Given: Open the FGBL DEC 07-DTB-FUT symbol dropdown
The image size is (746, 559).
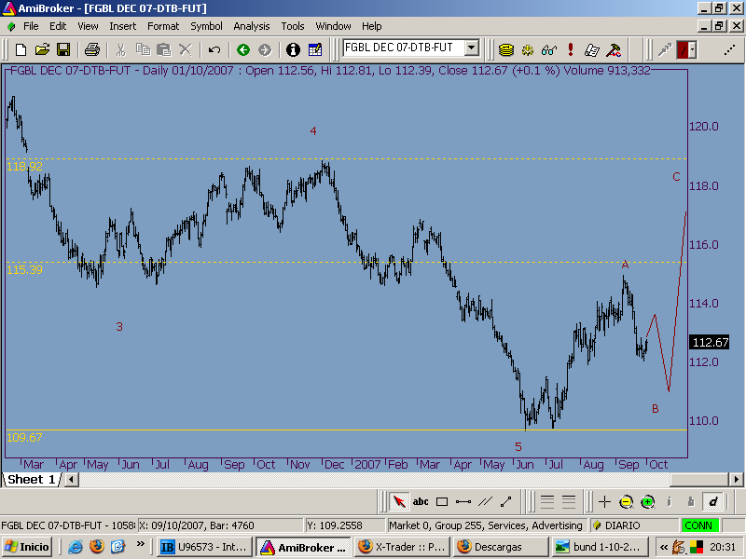Looking at the screenshot, I should click(x=471, y=48).
